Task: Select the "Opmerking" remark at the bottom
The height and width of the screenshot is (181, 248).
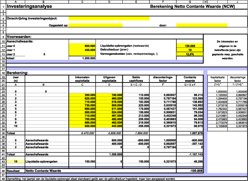Action: pyautogui.click(x=91, y=179)
